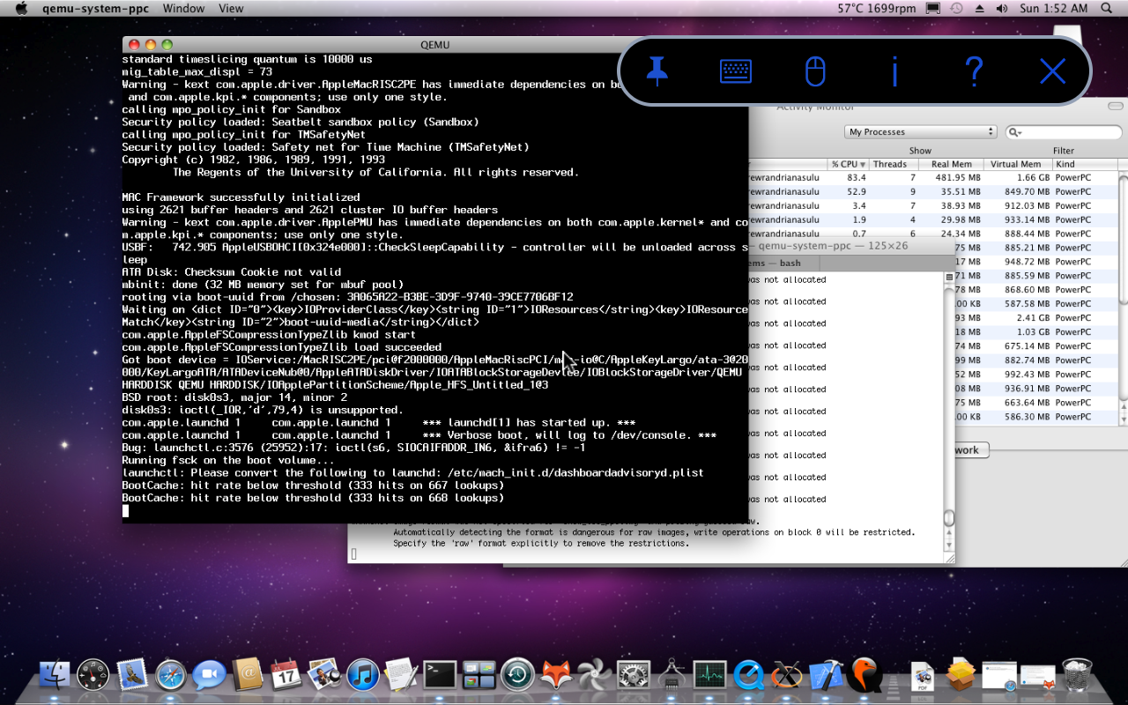Click the QEMU window title bar
This screenshot has height=705, width=1128.
pos(434,45)
